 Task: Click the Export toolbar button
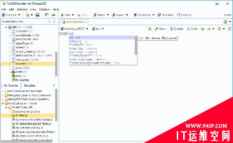pyautogui.click(x=118, y=15)
